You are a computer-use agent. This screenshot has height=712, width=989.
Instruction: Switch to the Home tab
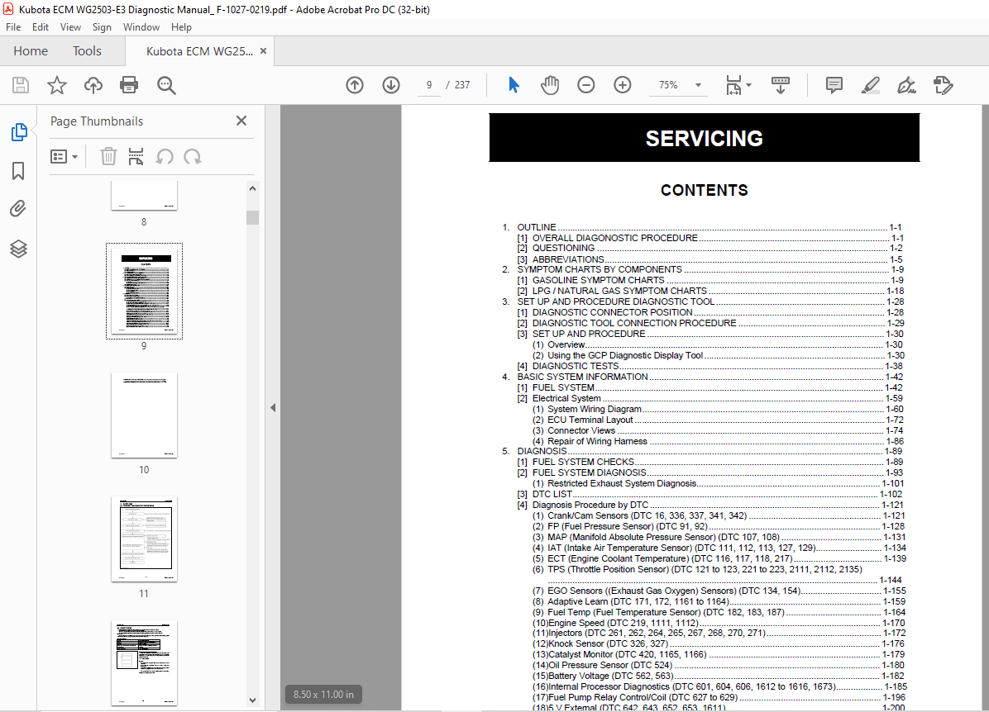[x=31, y=51]
